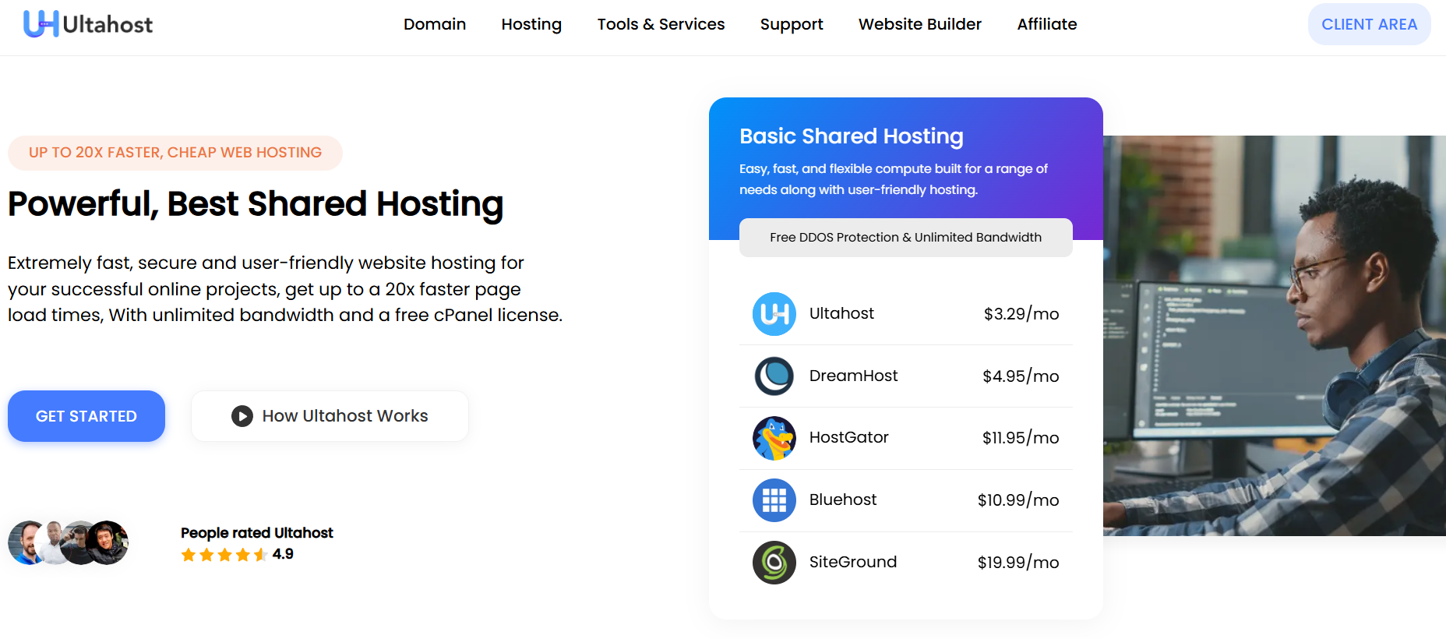Click the DreamHost moon logo icon
The width and height of the screenshot is (1446, 639).
[x=774, y=376]
